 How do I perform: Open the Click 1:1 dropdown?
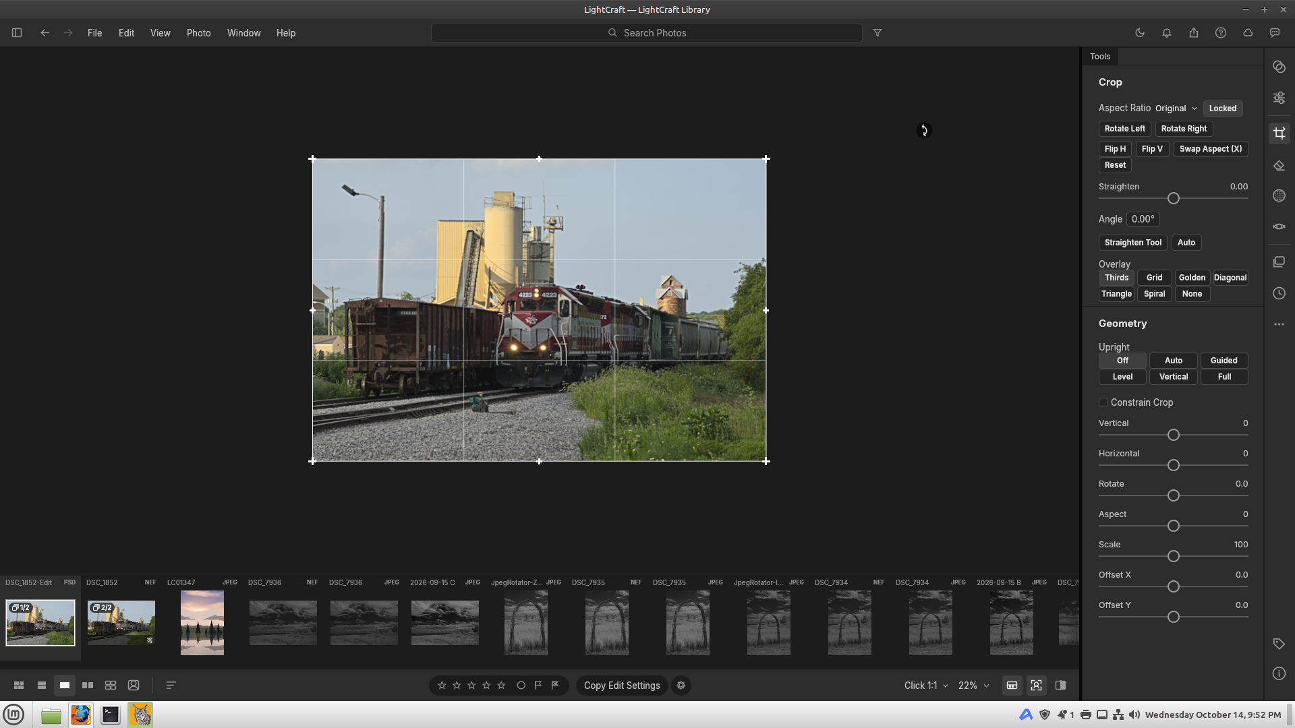coord(926,685)
